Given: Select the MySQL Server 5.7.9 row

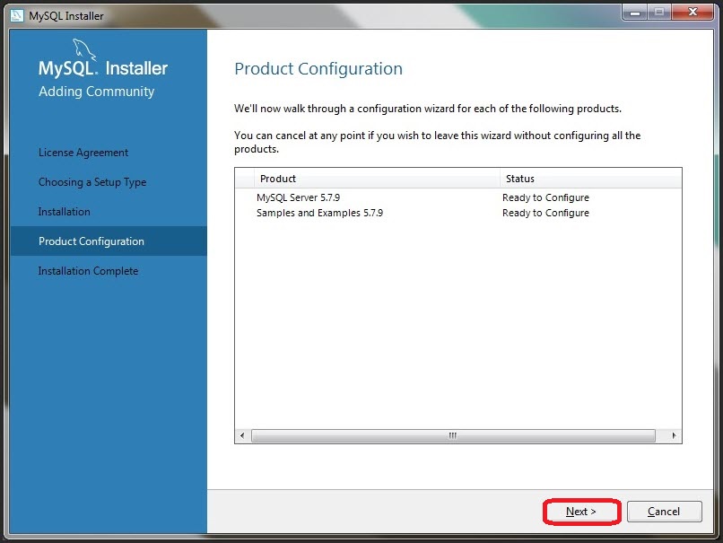Looking at the screenshot, I should click(x=457, y=197).
